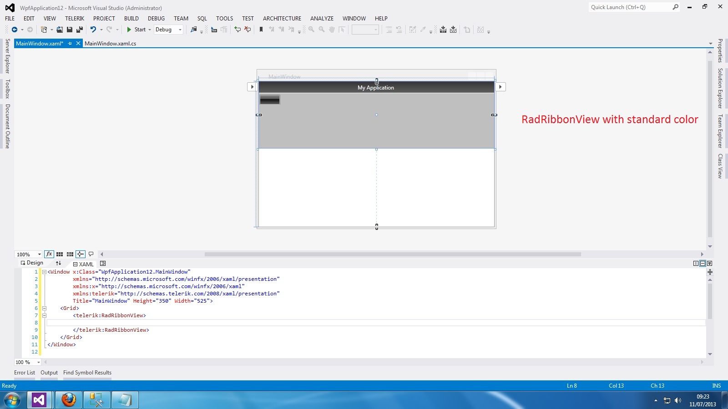Click the volume icon in system tray
The image size is (728, 409).
click(x=677, y=400)
